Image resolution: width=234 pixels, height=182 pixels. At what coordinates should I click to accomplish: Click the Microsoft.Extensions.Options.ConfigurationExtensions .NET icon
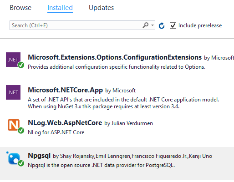click(x=13, y=60)
